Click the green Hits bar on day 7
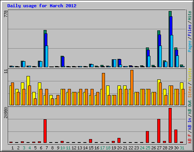Screen dimensions: 194x152 (45, 32)
